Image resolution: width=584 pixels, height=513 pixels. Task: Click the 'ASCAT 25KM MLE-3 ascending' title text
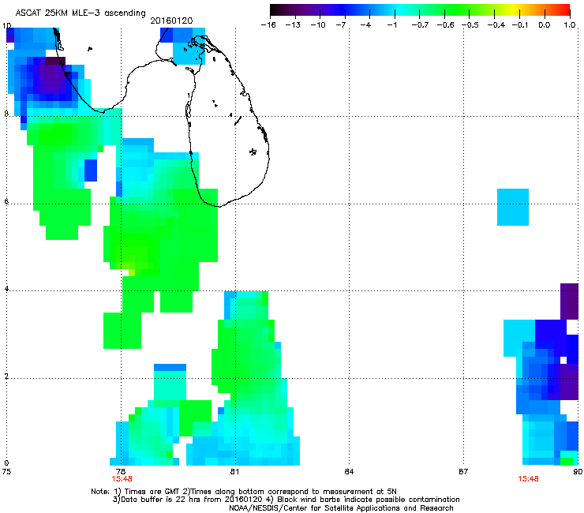(80, 13)
